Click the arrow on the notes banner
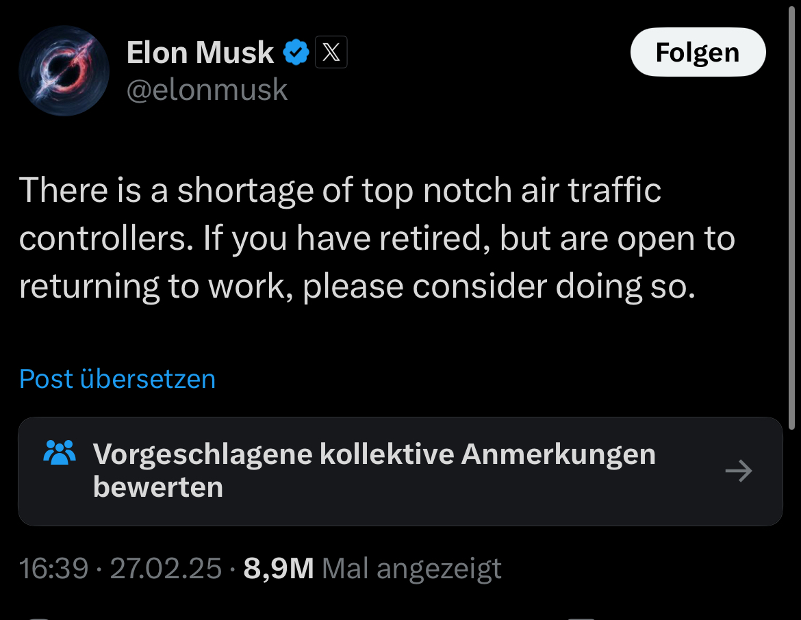Image resolution: width=801 pixels, height=620 pixels. pyautogui.click(x=738, y=471)
